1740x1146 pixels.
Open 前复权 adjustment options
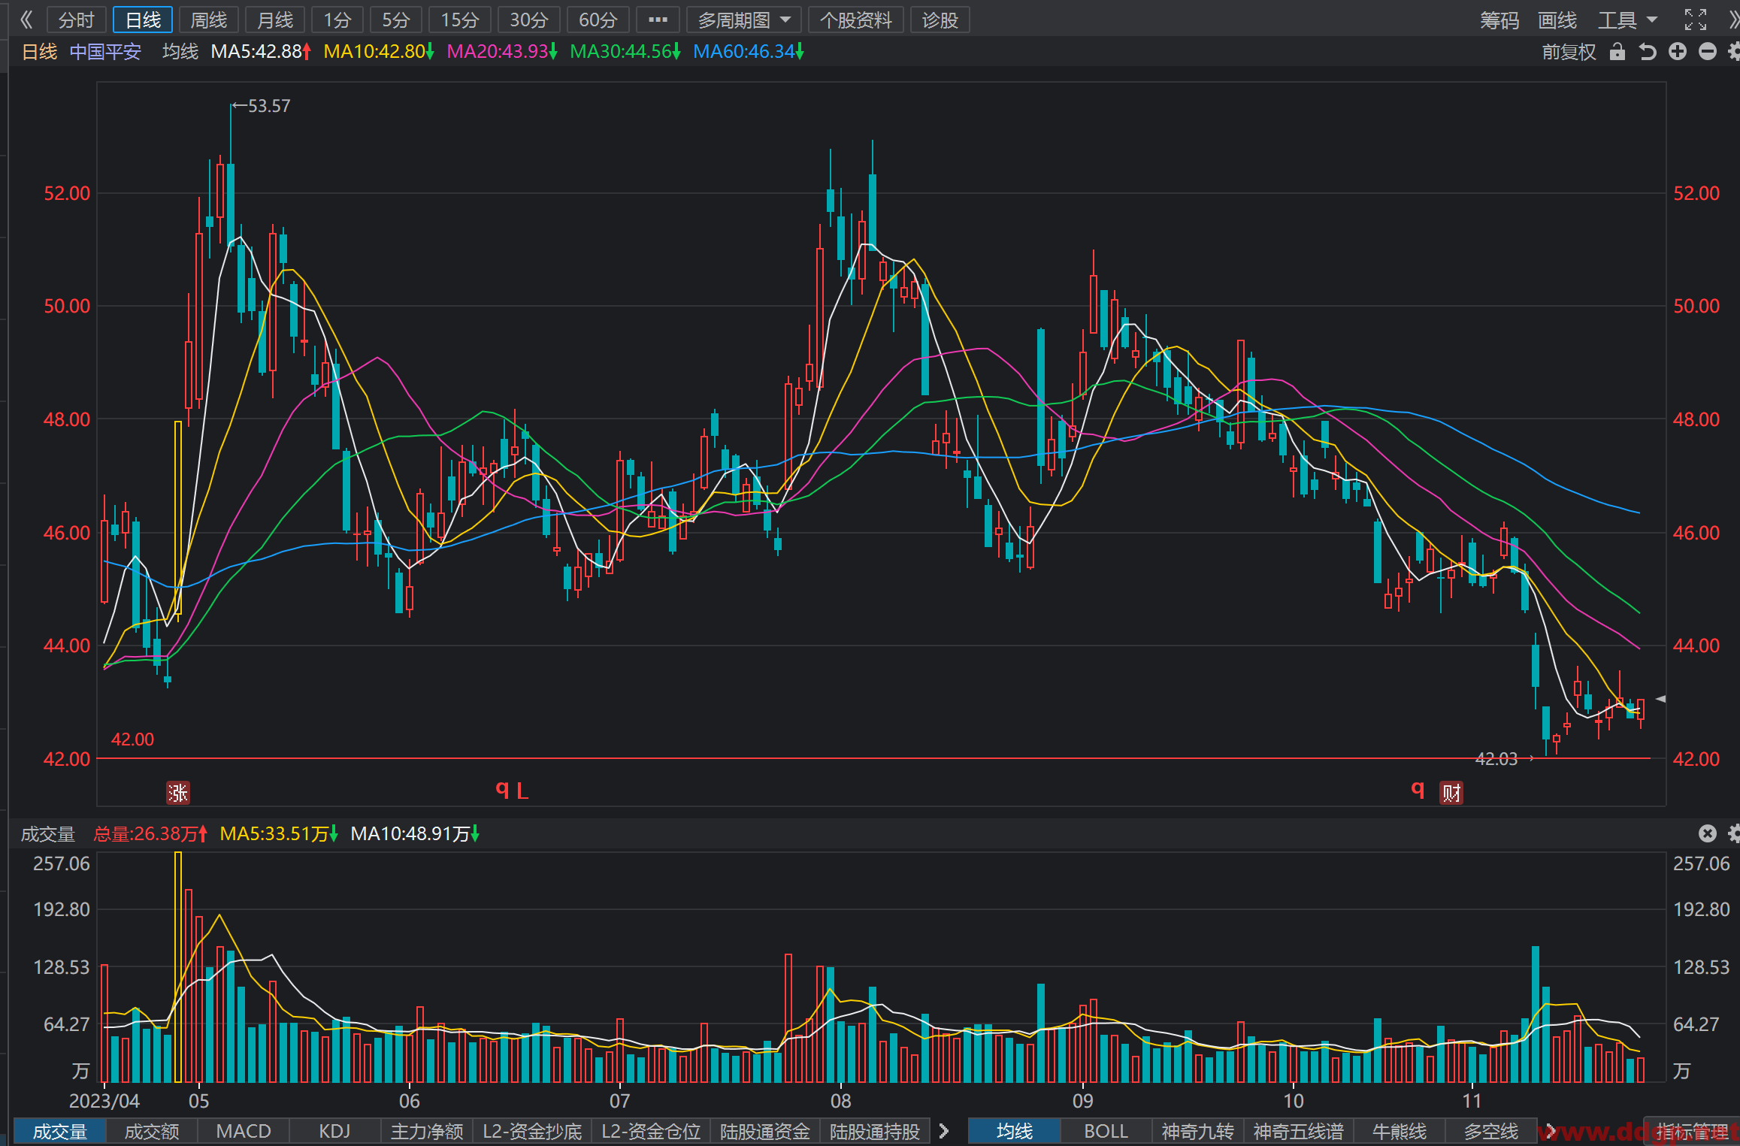(x=1569, y=52)
